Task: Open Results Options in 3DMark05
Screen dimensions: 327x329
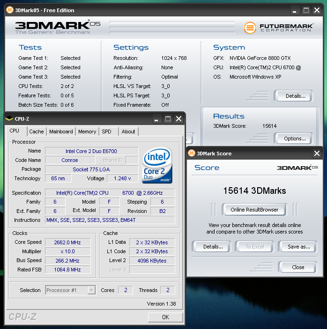Action: coord(294,139)
